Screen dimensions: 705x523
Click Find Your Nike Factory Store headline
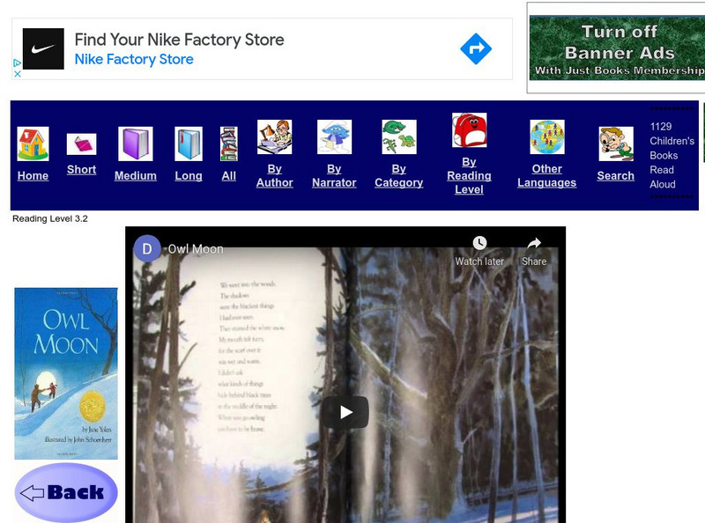coord(180,40)
